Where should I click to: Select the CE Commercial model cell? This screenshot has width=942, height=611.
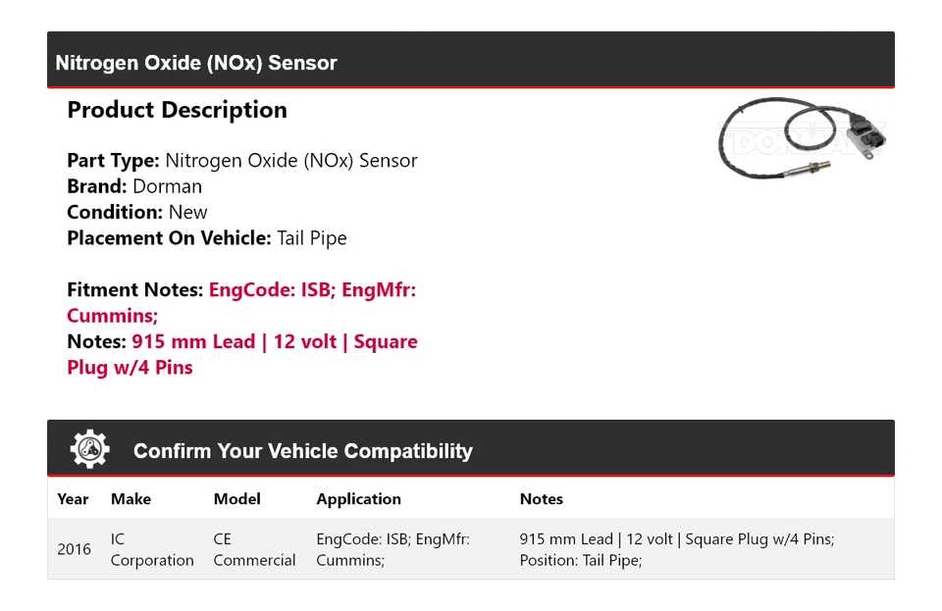click(x=254, y=549)
